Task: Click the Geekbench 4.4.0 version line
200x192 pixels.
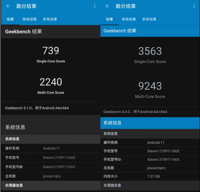Action: [135, 112]
